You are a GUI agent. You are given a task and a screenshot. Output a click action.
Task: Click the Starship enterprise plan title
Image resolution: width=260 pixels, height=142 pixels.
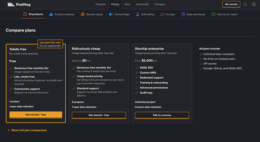(149, 49)
